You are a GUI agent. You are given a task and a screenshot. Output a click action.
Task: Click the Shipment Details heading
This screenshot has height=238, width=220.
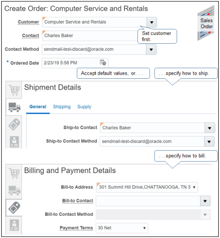pos(52,87)
